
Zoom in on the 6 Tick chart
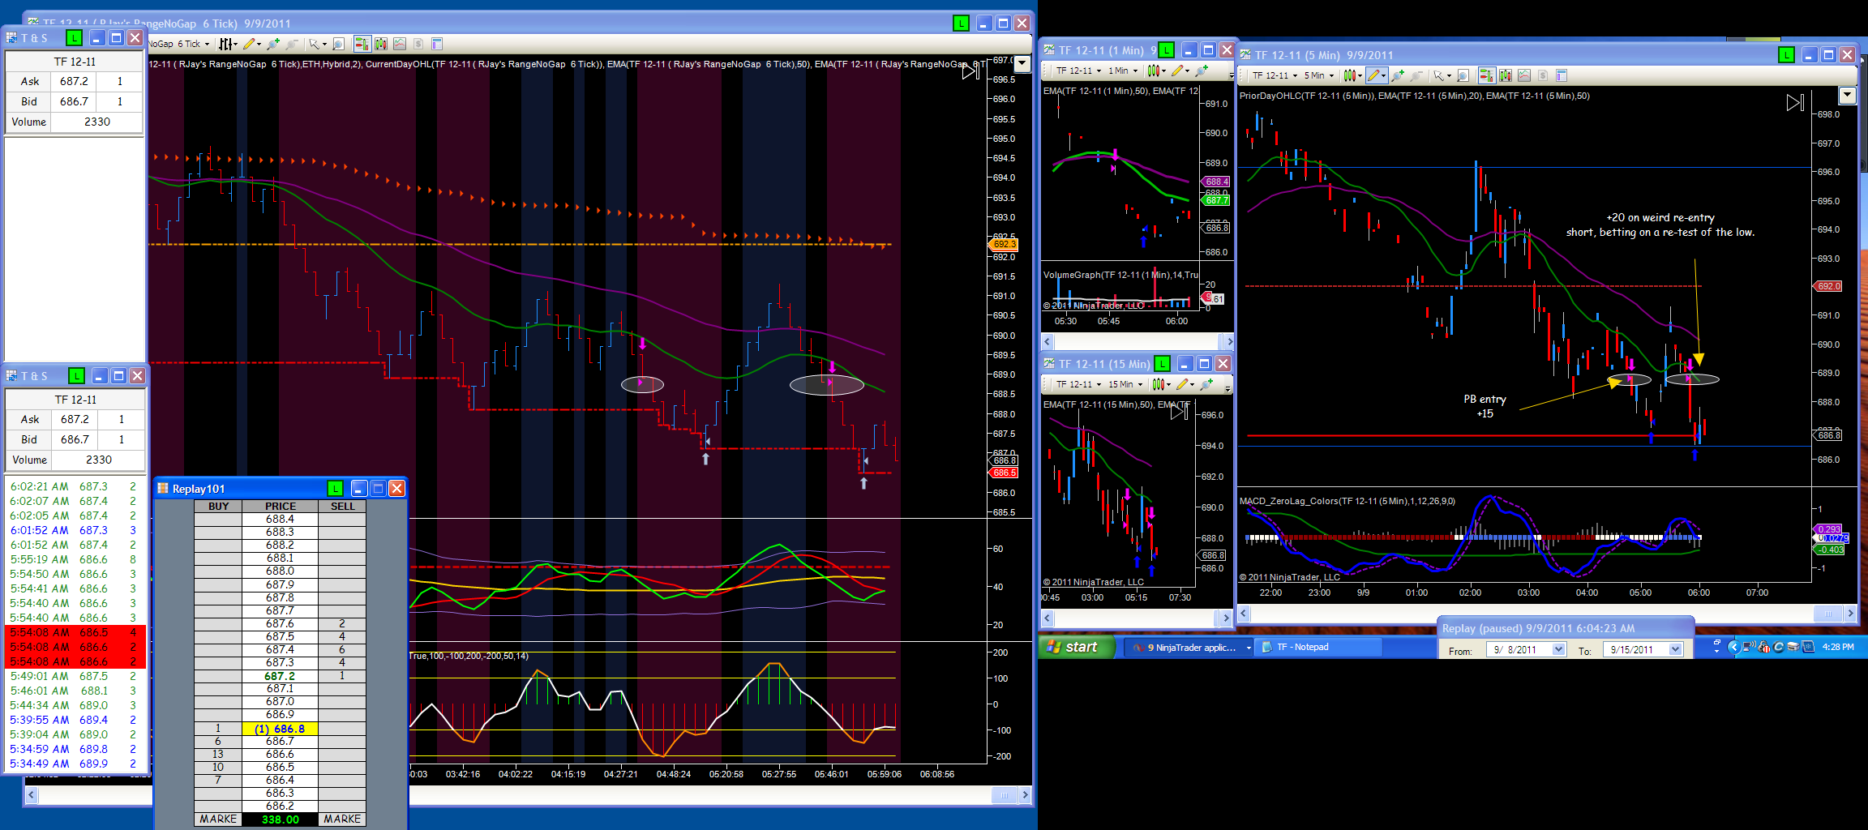point(273,44)
